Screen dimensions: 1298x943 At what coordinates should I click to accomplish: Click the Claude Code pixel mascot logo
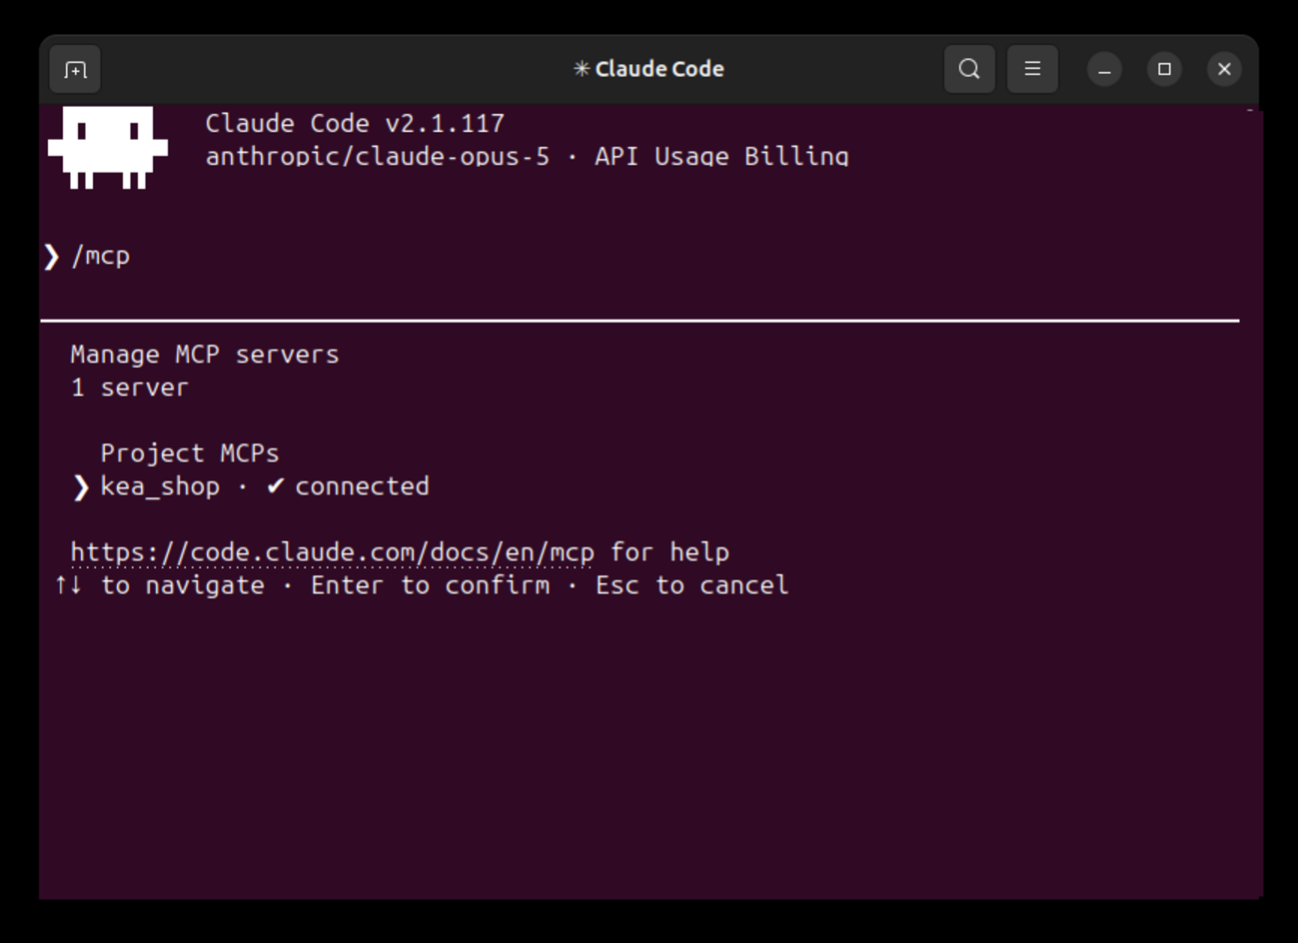tap(108, 147)
